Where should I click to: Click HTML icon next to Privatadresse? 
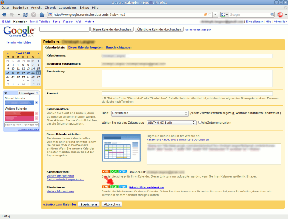[123, 187]
